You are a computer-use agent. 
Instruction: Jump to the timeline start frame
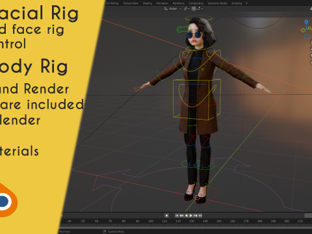point(177,215)
